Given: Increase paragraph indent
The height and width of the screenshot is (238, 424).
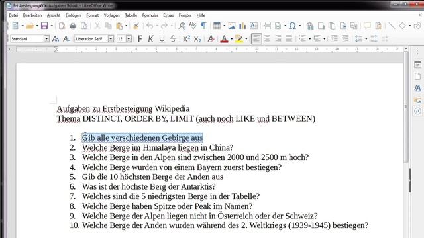Looking at the screenshot, I should coord(334,39).
